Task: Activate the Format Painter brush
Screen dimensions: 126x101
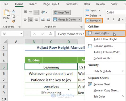Action: (x=14, y=21)
